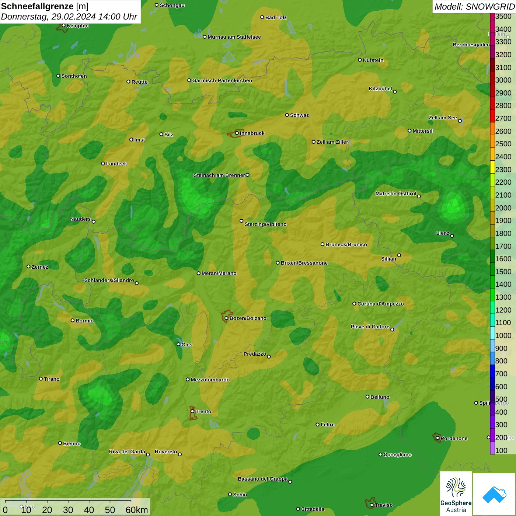This screenshot has width=516, height=516.
Task: Select the Innsbruck city marker
Action: click(x=237, y=133)
